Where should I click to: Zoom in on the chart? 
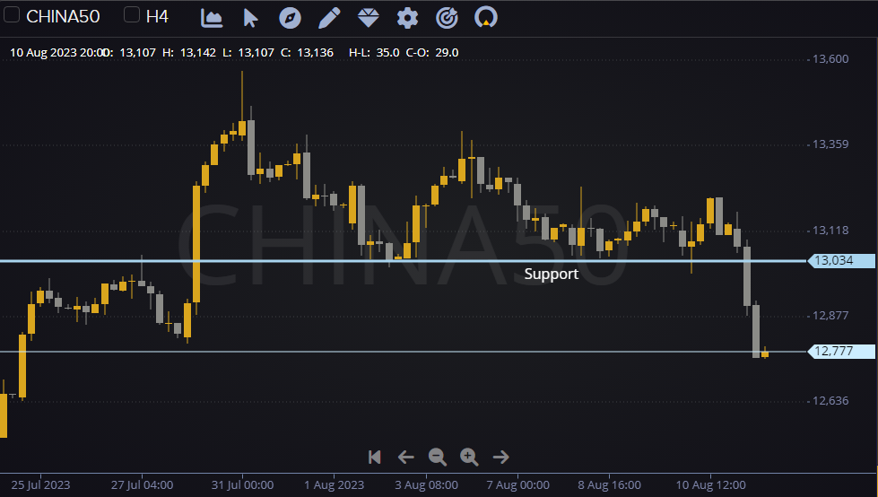coord(469,458)
